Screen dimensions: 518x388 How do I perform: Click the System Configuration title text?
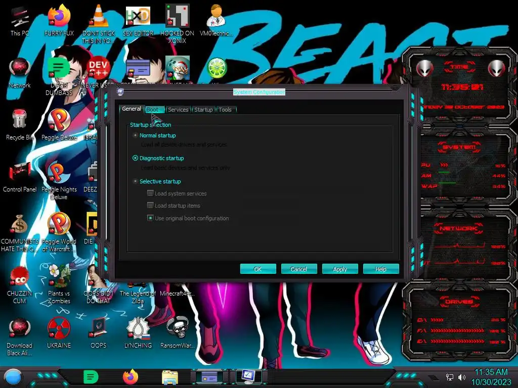259,92
